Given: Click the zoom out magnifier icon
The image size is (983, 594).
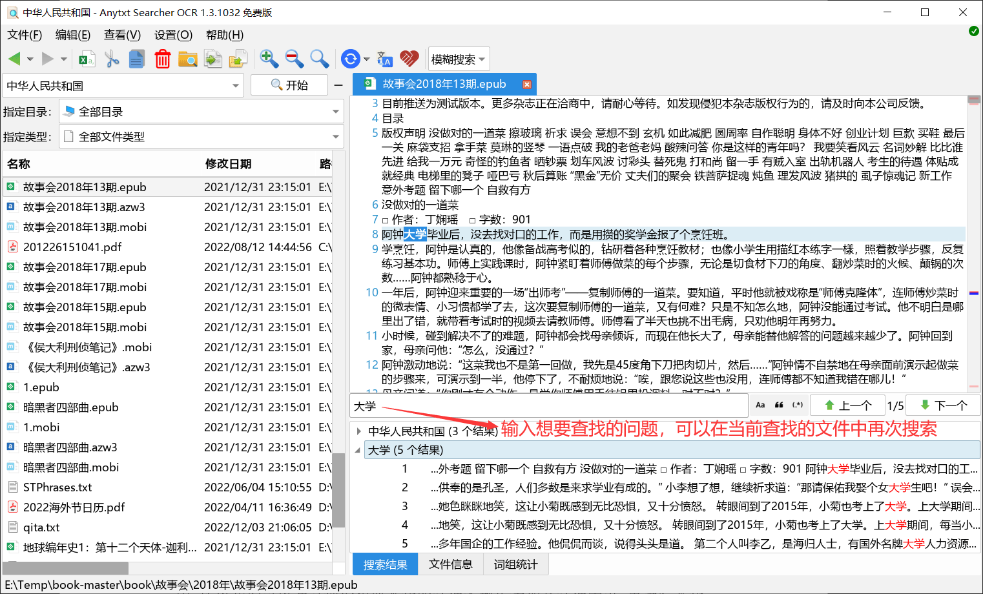Looking at the screenshot, I should click(x=295, y=59).
